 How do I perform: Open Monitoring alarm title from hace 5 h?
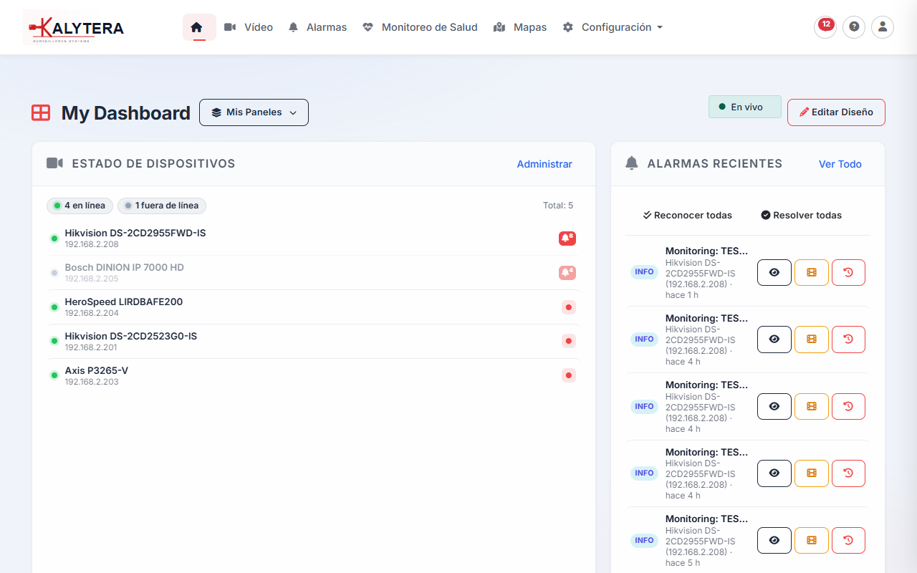706,519
